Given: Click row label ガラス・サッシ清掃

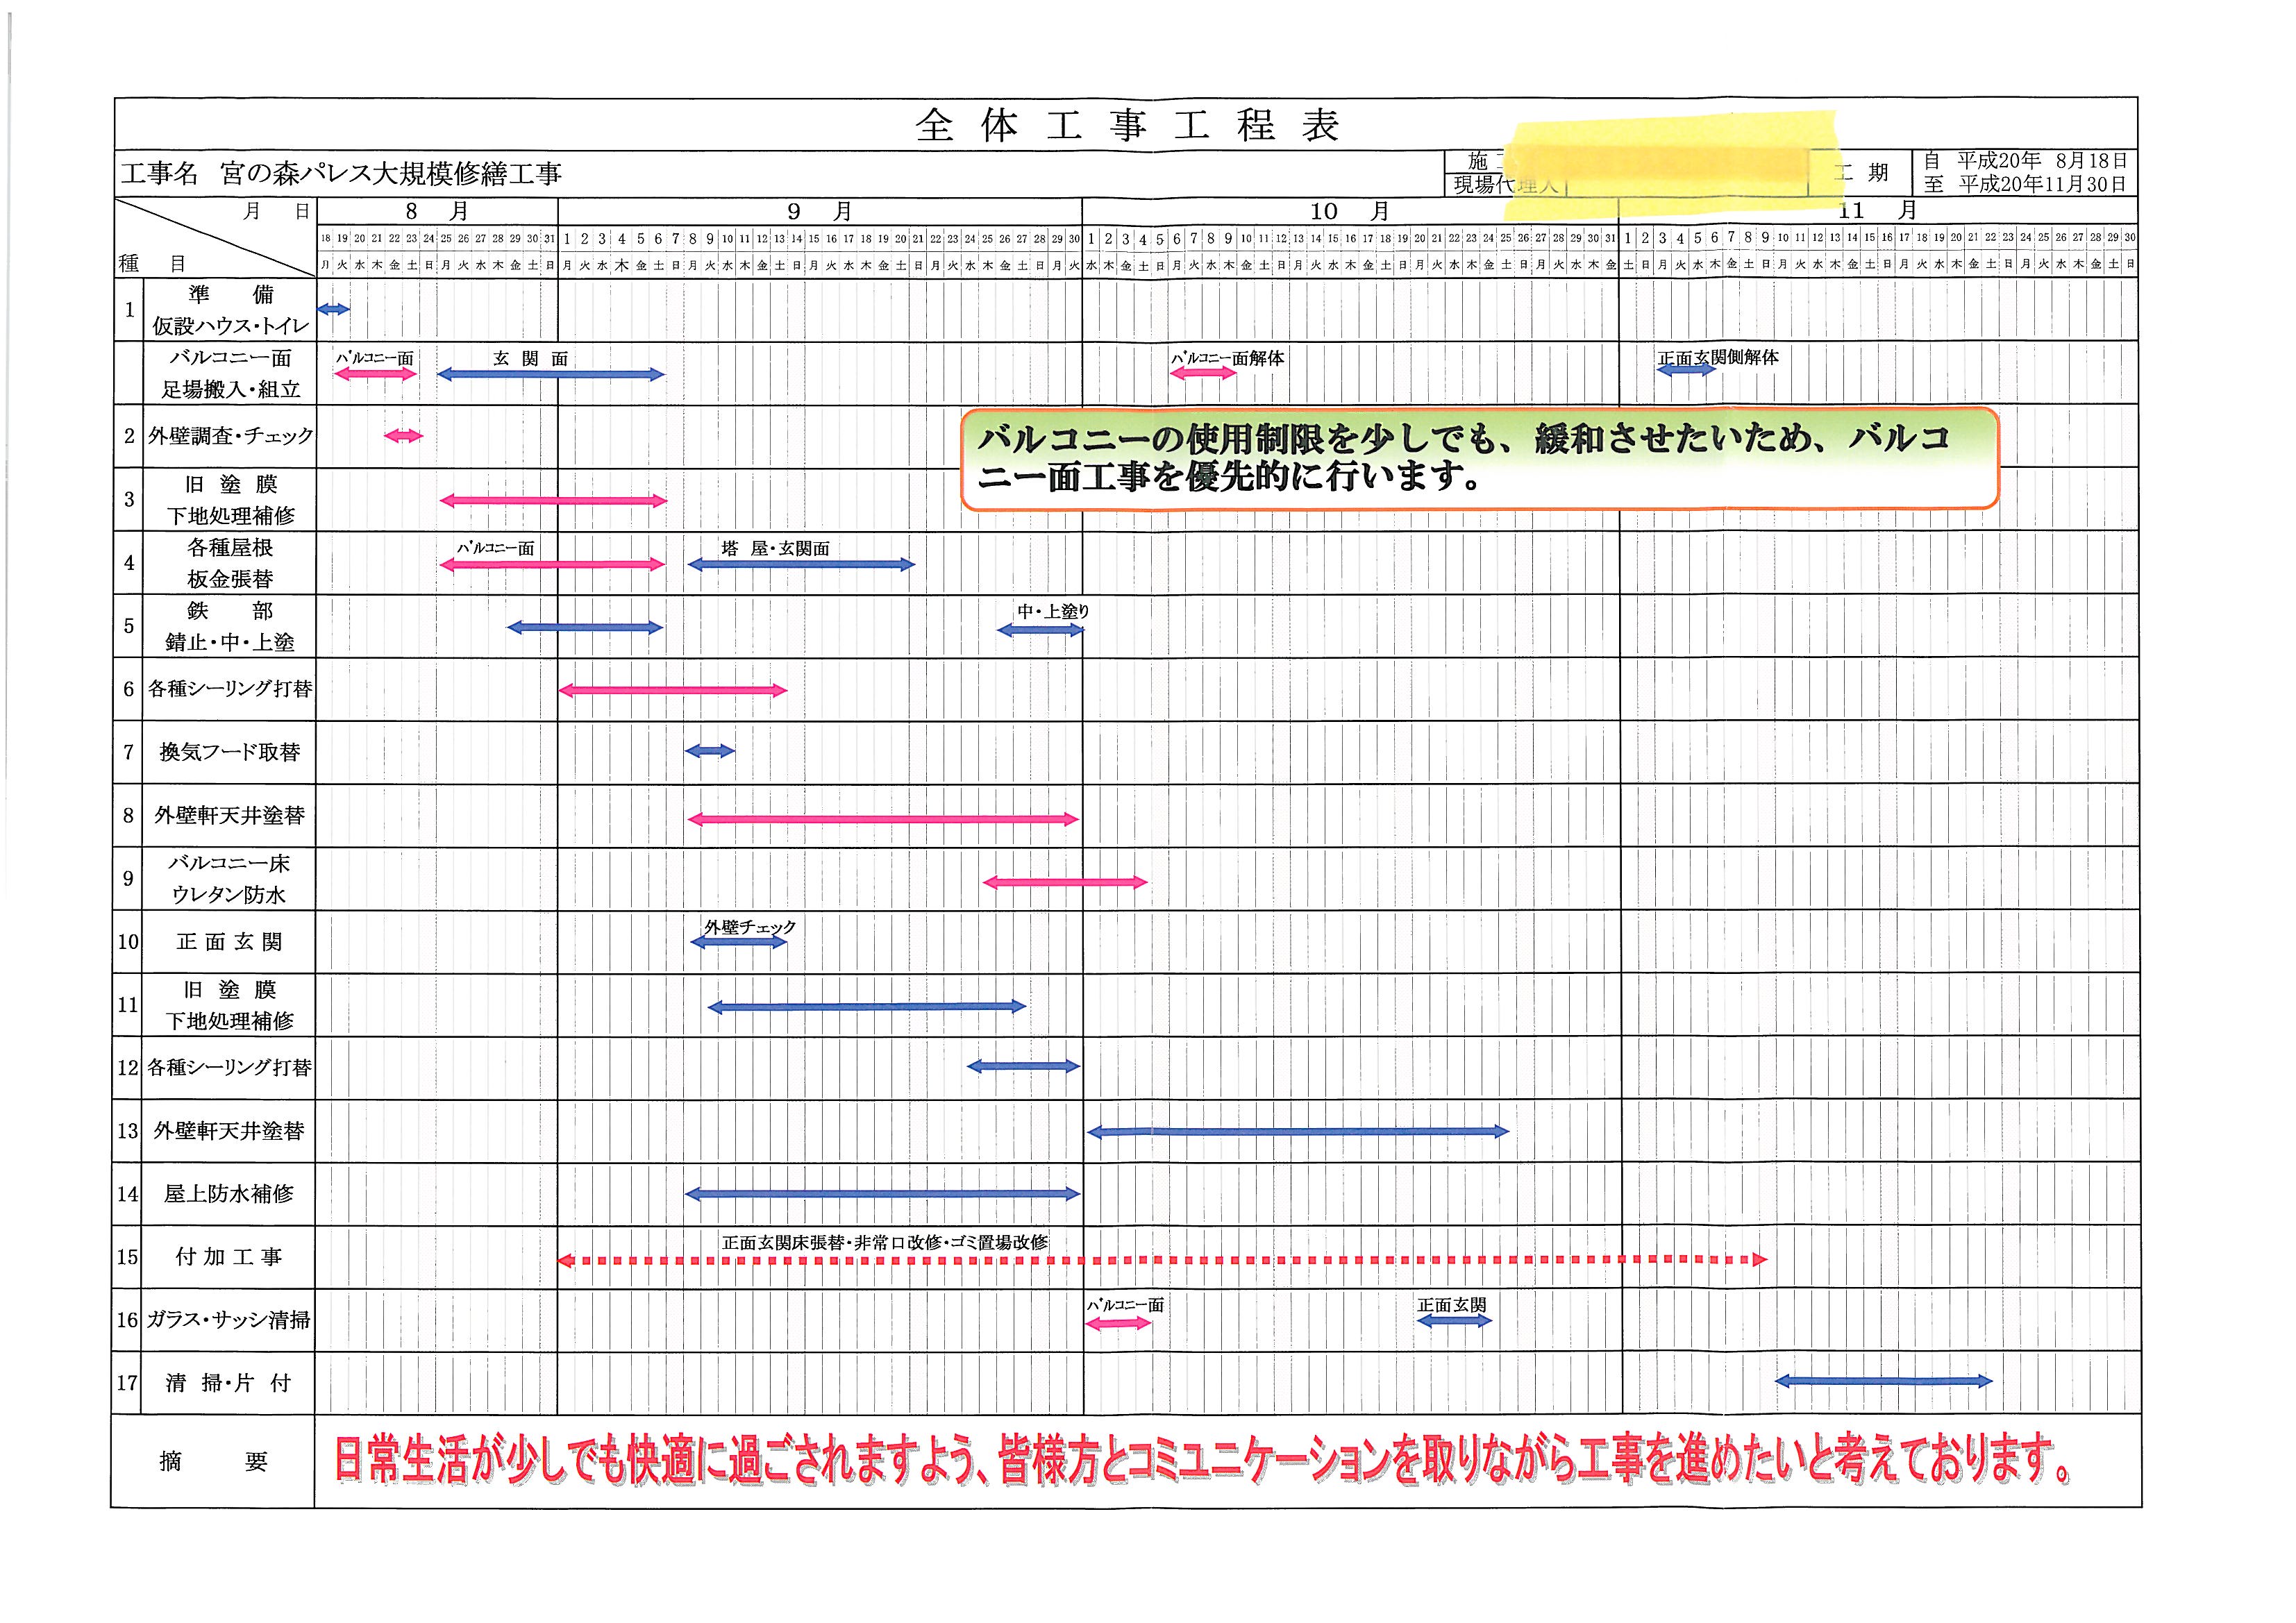Looking at the screenshot, I should (229, 1320).
